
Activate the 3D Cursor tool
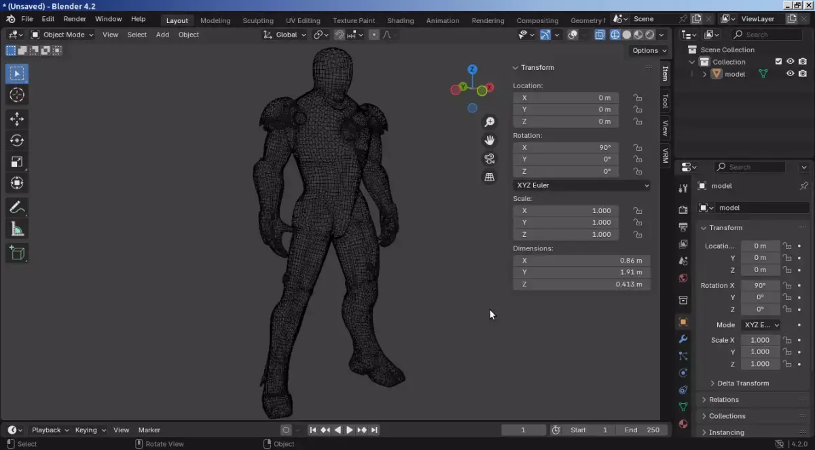pyautogui.click(x=17, y=95)
